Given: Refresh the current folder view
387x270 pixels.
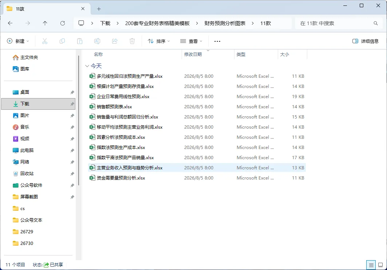Looking at the screenshot, I should [63, 23].
